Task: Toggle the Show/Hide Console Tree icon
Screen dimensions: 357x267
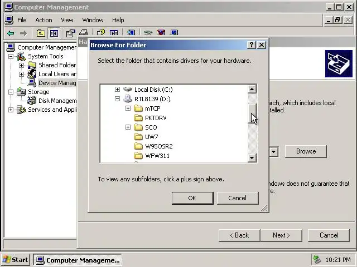Action: [54, 33]
